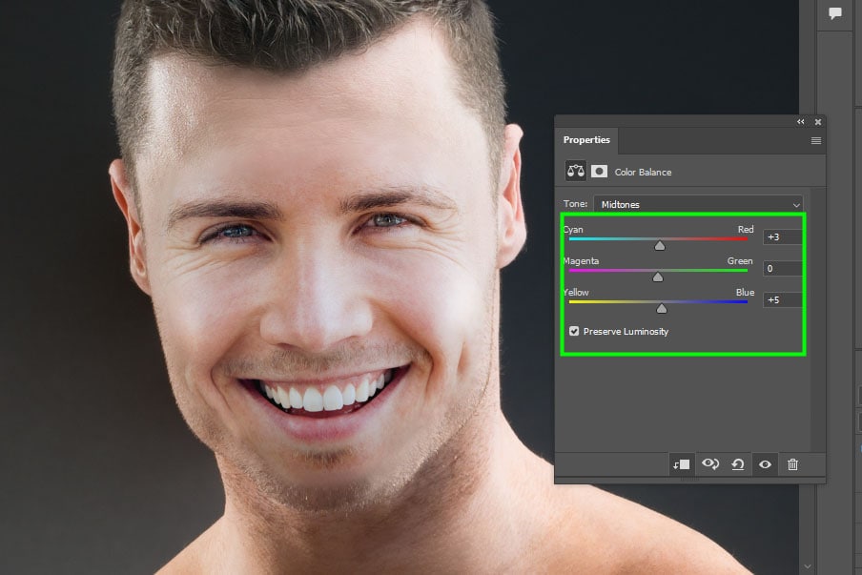The height and width of the screenshot is (575, 862).
Task: Click the Magenta-Green slider handle
Action: [x=658, y=277]
